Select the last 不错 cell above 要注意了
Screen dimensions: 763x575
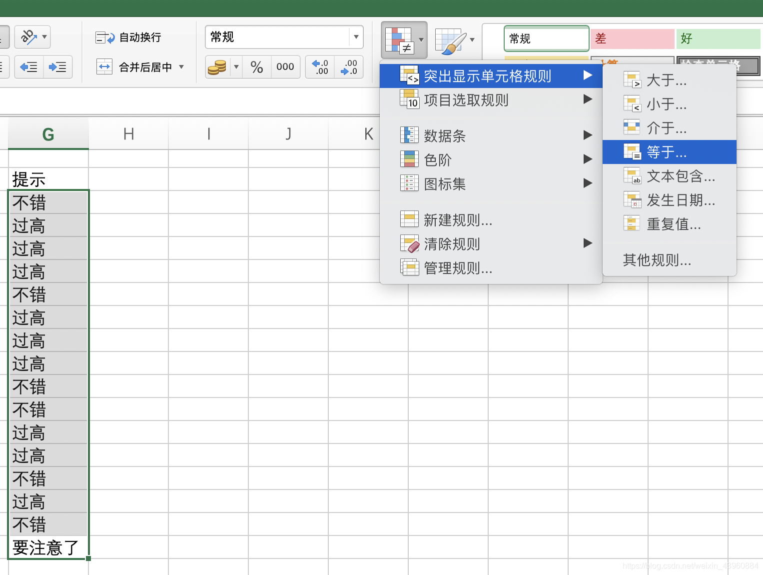pos(48,524)
